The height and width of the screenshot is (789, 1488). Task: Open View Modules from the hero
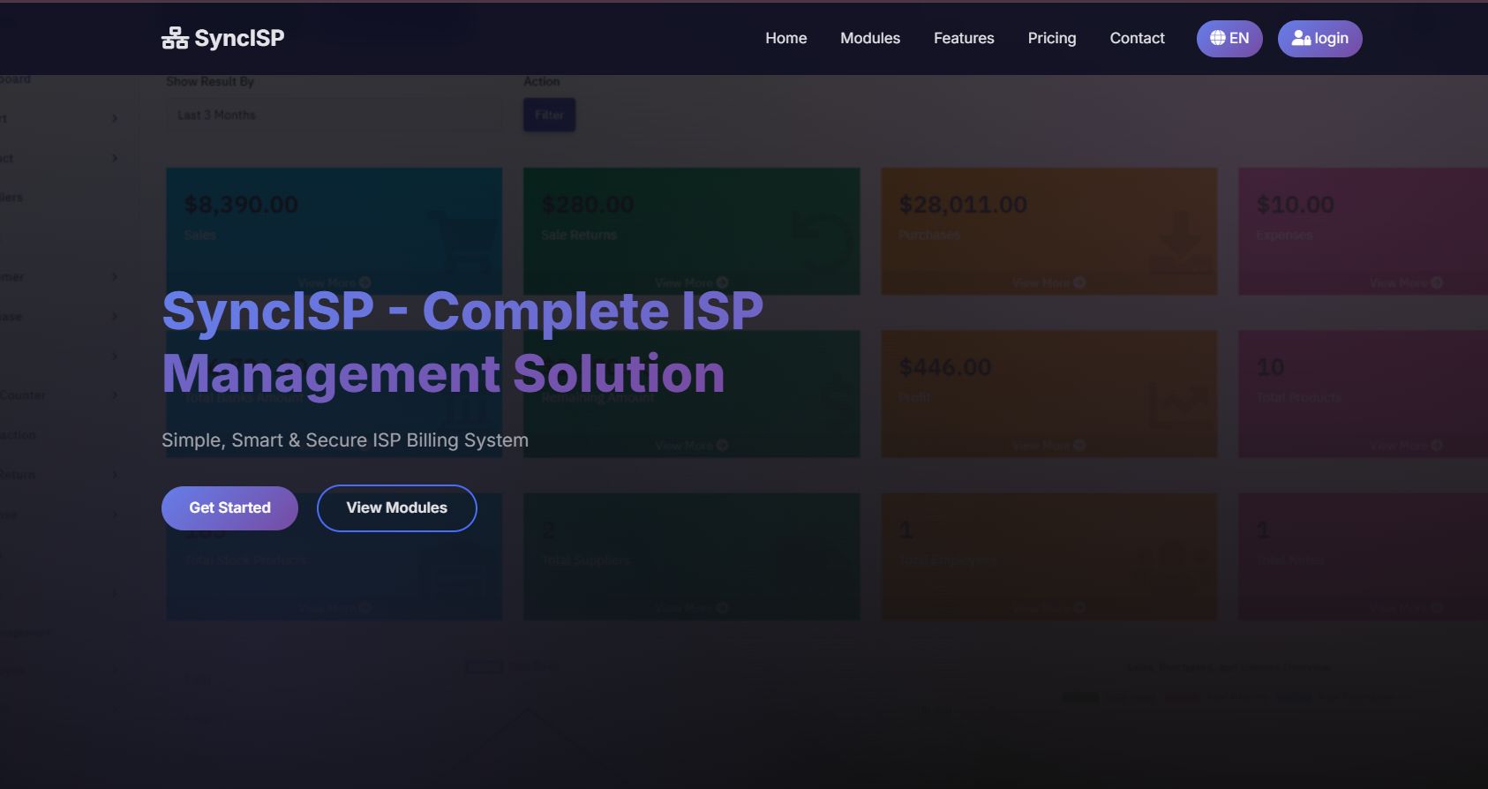(397, 508)
